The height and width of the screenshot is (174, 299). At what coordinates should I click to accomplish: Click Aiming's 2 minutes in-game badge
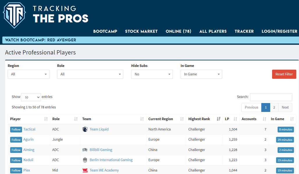(286, 150)
